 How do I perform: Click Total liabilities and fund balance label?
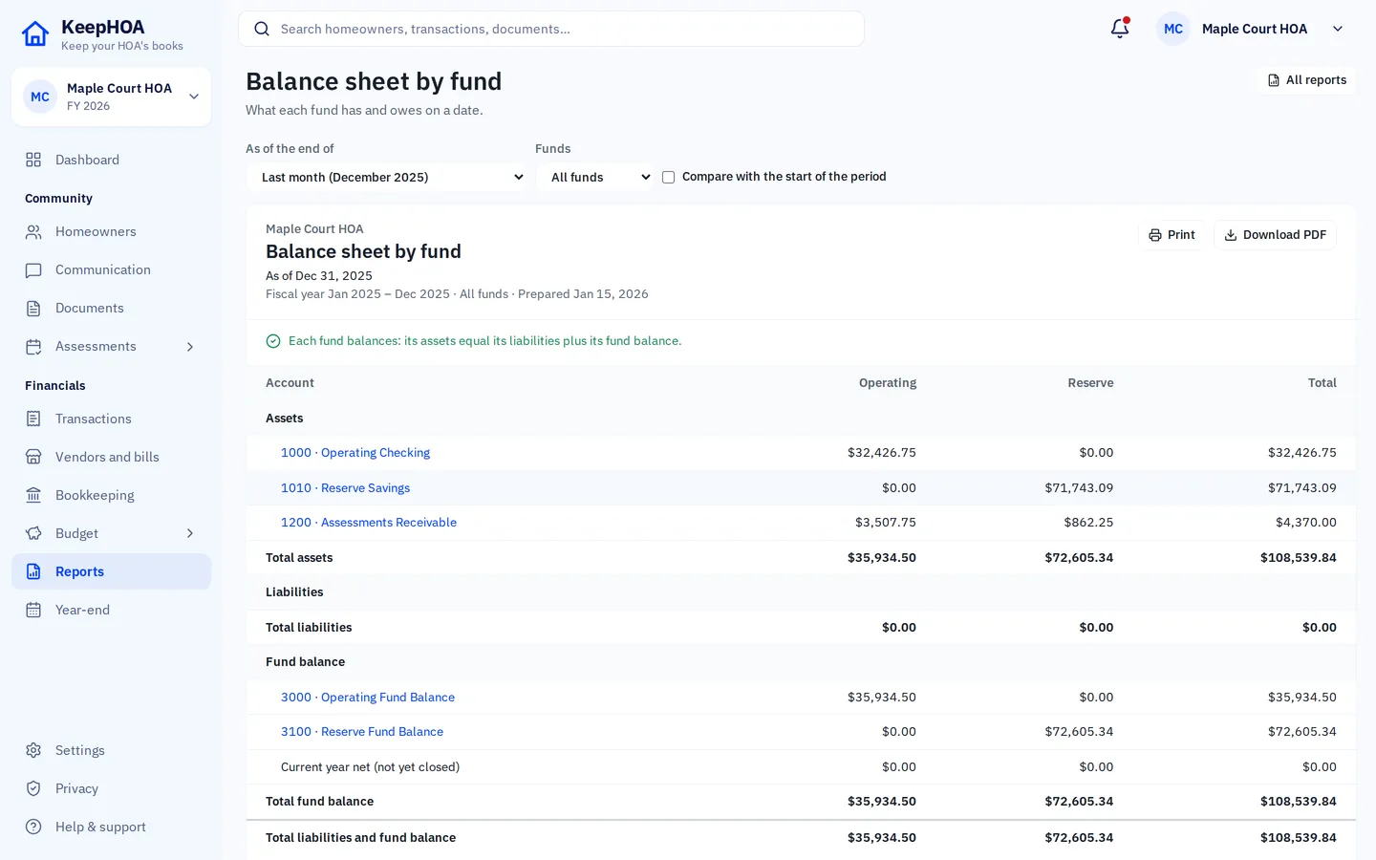click(x=360, y=838)
